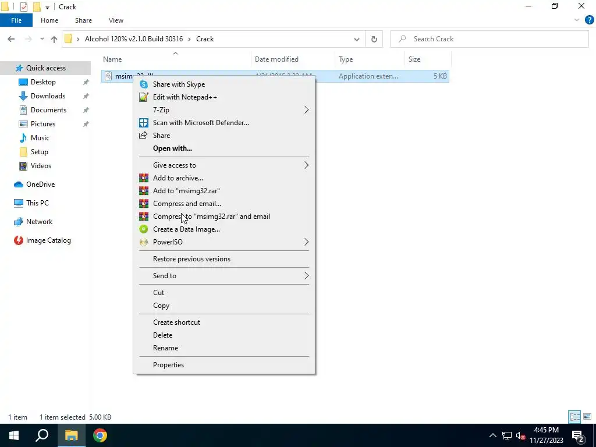Image resolution: width=596 pixels, height=447 pixels.
Task: Click Alcohol 120% breadcrumb in address bar
Action: coord(134,39)
